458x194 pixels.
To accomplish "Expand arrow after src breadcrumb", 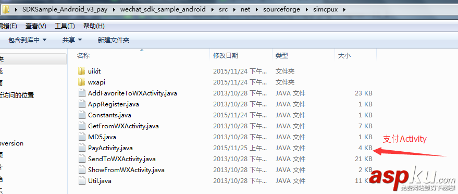I will click(x=234, y=9).
